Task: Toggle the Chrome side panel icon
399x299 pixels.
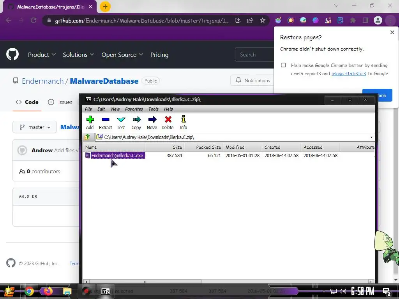Action: [365, 20]
